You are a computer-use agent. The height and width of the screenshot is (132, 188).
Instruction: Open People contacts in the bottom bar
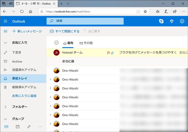[29, 127]
